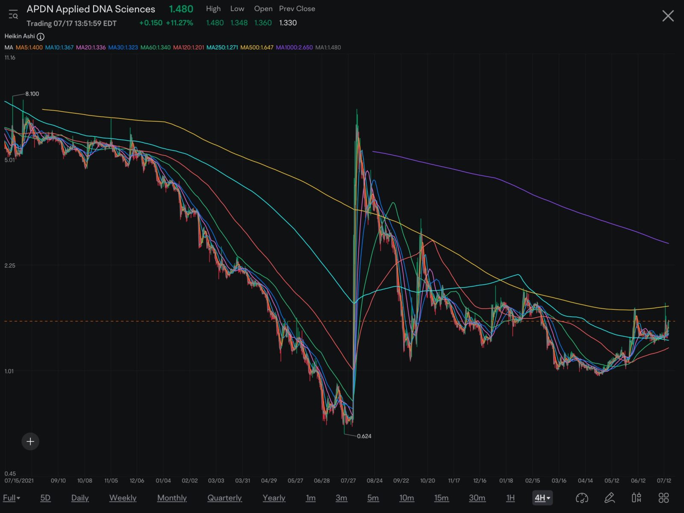Click the +11.27% change value
Viewport: 684px width, 513px height.
180,23
